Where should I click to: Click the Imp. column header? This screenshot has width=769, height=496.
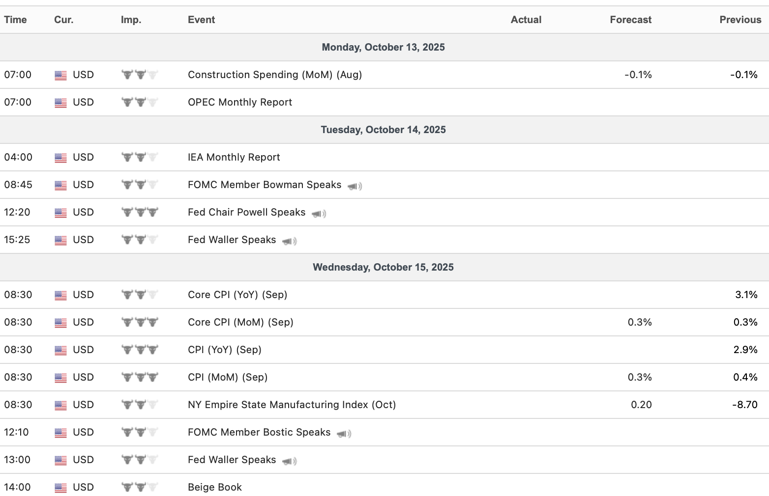[x=131, y=20]
